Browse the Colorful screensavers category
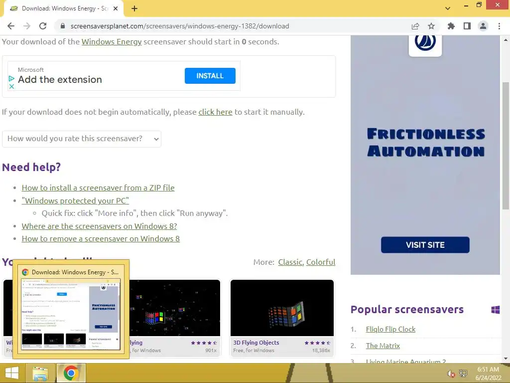This screenshot has width=510, height=383. (321, 262)
